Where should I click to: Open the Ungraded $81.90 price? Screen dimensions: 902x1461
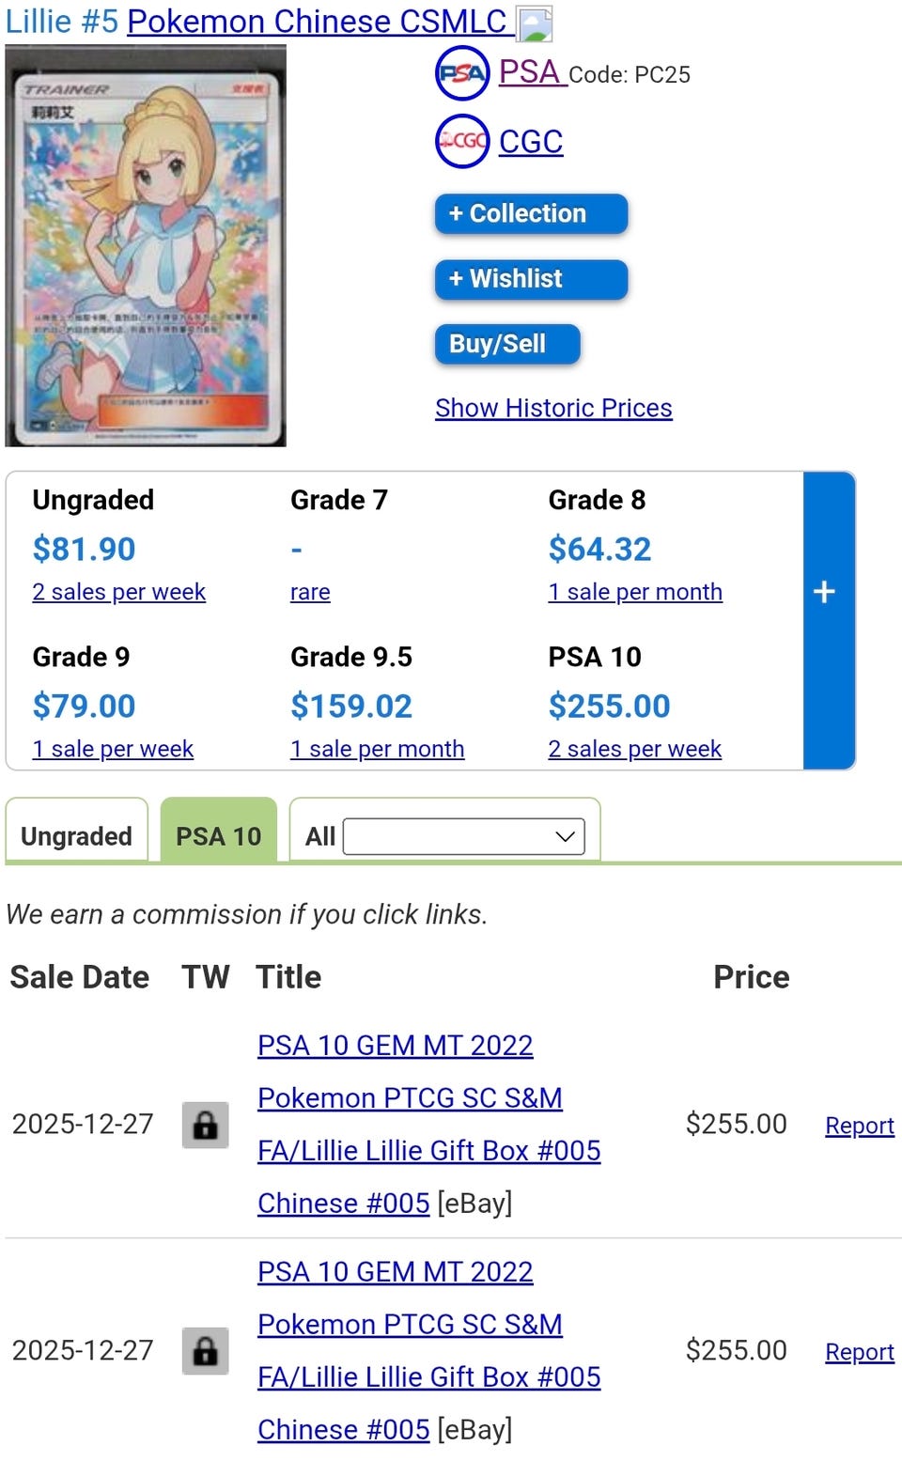[x=84, y=549]
